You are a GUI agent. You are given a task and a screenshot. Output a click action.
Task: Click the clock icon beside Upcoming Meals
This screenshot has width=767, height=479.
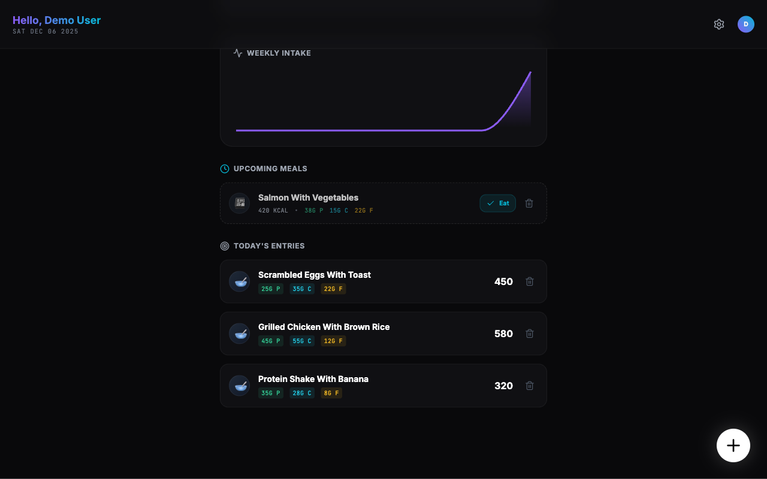click(x=224, y=168)
